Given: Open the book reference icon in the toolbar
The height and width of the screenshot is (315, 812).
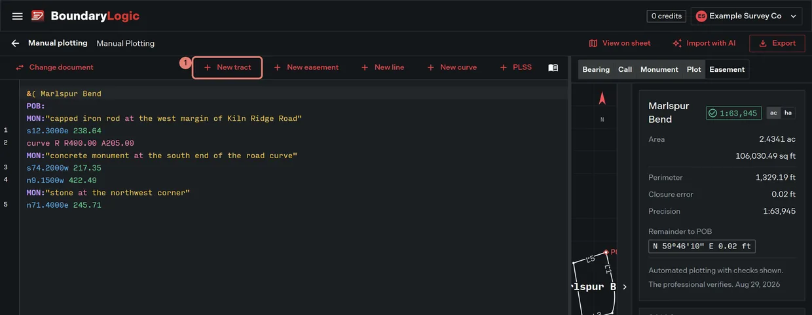Looking at the screenshot, I should (553, 67).
